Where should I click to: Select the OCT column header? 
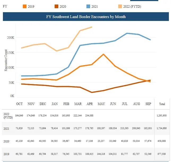[19, 104]
